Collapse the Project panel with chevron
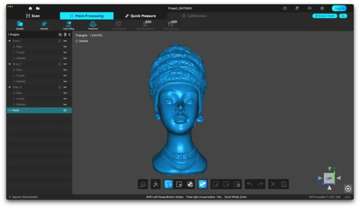Image resolution: width=360 pixels, height=208 pixels. pyautogui.click(x=69, y=35)
